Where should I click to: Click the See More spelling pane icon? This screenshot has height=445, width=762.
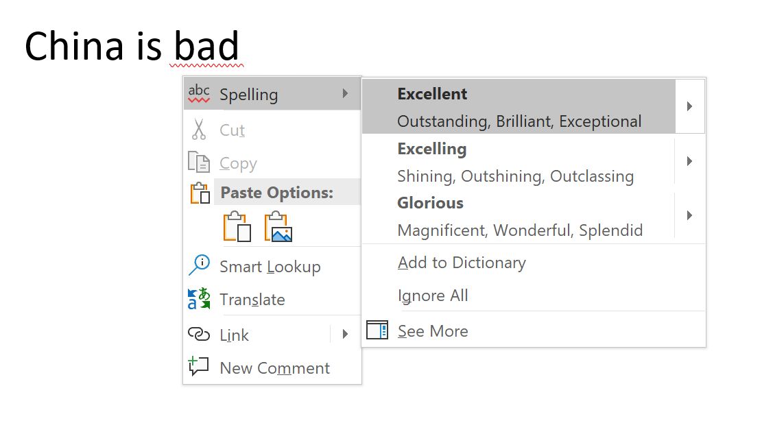click(378, 330)
